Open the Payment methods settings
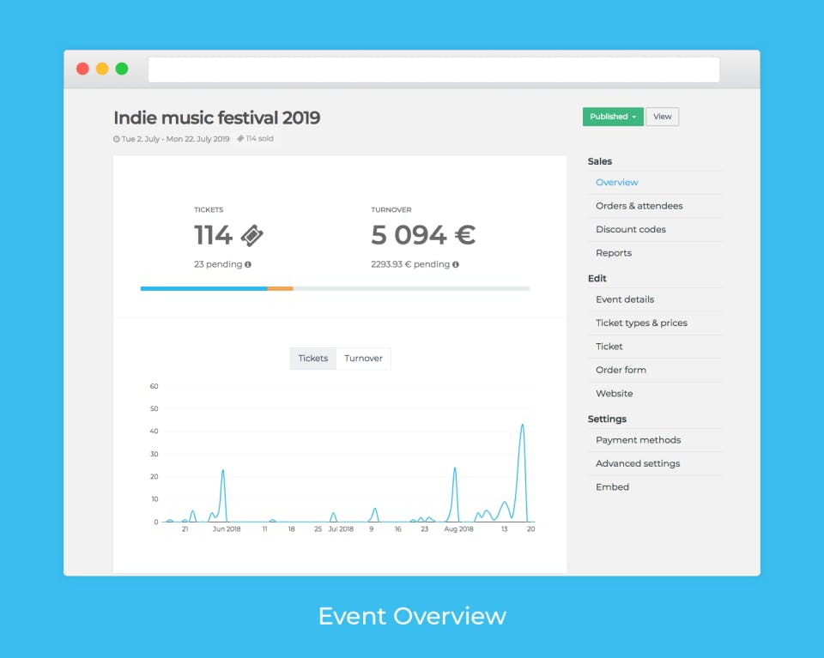824x658 pixels. [x=638, y=440]
